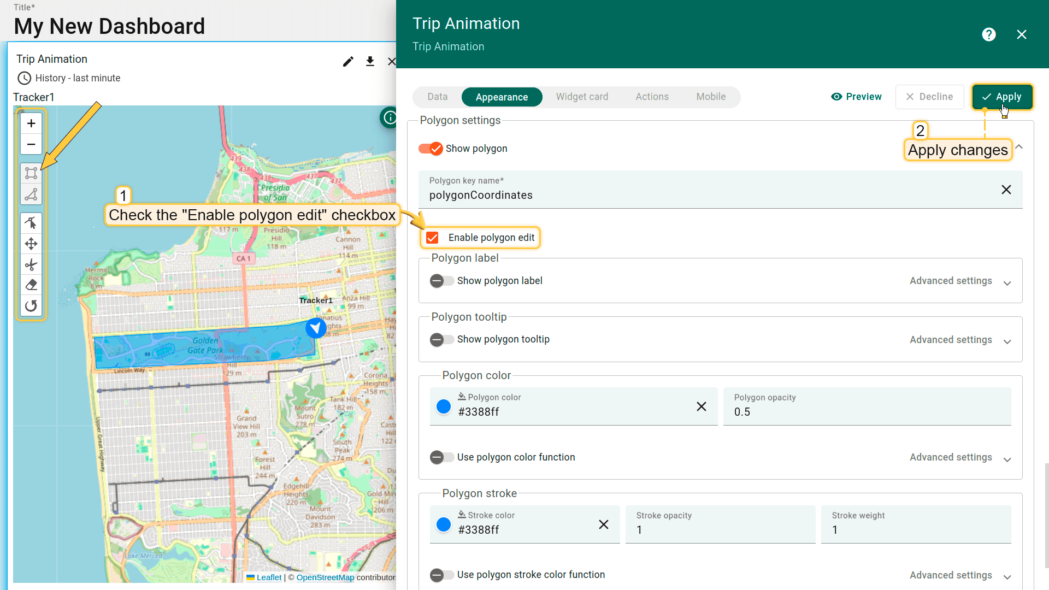
Task: Open the map info icon
Action: pos(390,117)
